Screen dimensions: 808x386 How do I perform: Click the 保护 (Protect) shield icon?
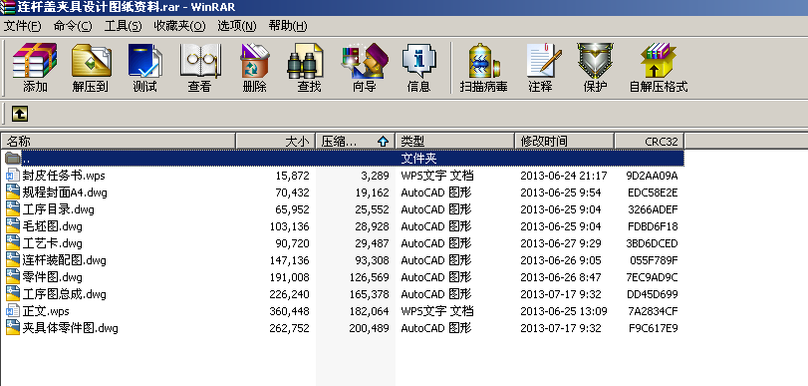[x=595, y=61]
